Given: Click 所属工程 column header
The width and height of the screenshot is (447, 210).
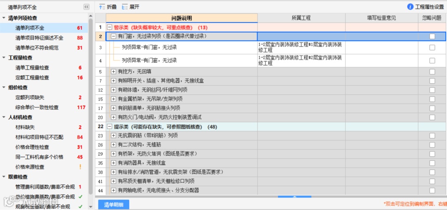Looking at the screenshot, I should point(301,18).
